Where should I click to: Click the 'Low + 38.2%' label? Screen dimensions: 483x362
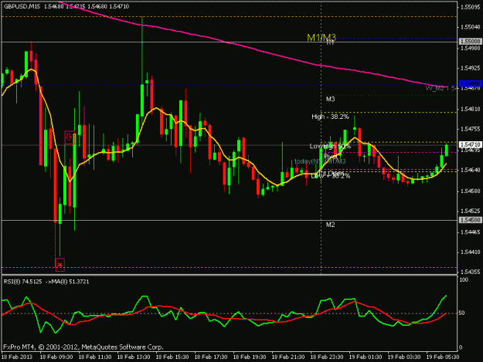331,176
